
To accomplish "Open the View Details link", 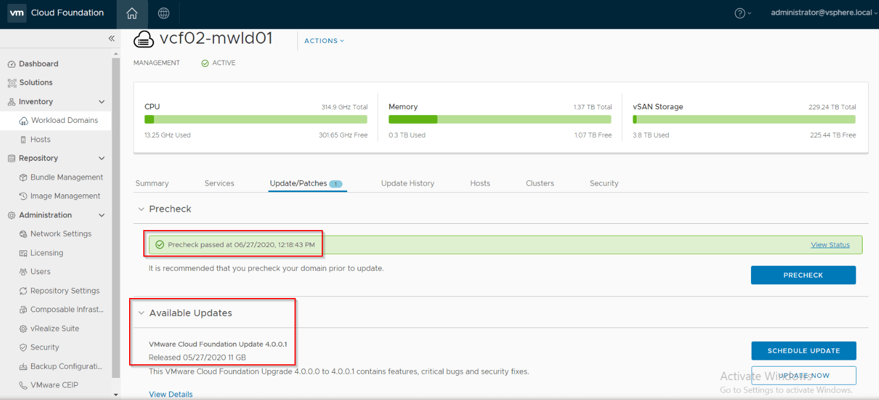I will pyautogui.click(x=171, y=394).
